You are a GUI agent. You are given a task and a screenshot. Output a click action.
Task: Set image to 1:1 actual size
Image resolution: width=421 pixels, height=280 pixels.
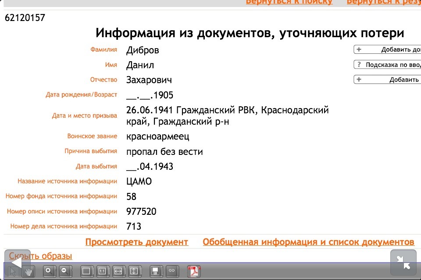click(103, 271)
